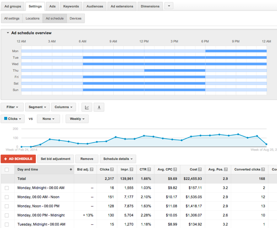Collapse the Ad schedule overview section
The height and width of the screenshot is (228, 277).
pos(8,33)
